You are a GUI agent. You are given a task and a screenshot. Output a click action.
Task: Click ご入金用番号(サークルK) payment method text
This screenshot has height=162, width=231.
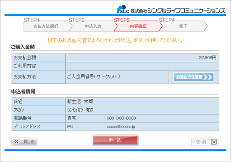(94, 76)
